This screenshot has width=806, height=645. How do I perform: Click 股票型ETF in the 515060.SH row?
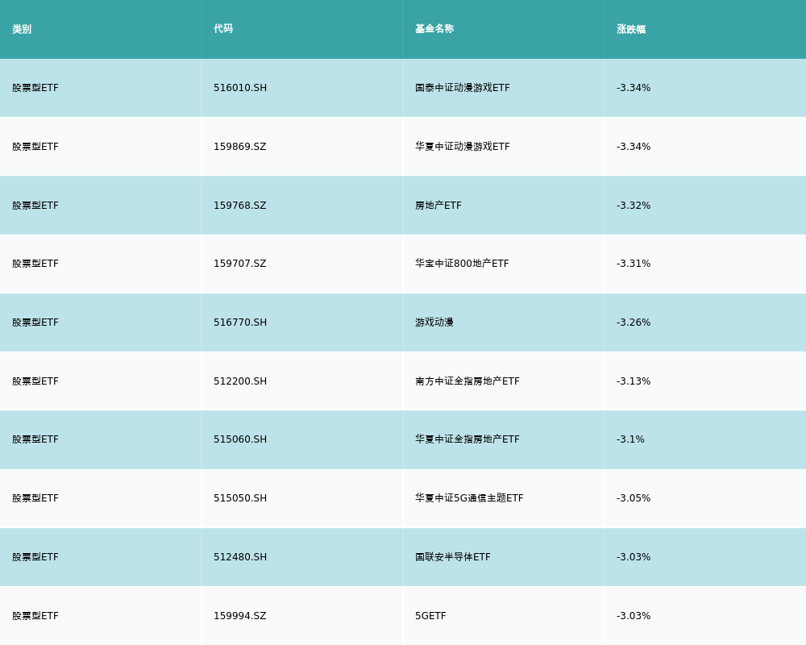coord(35,439)
